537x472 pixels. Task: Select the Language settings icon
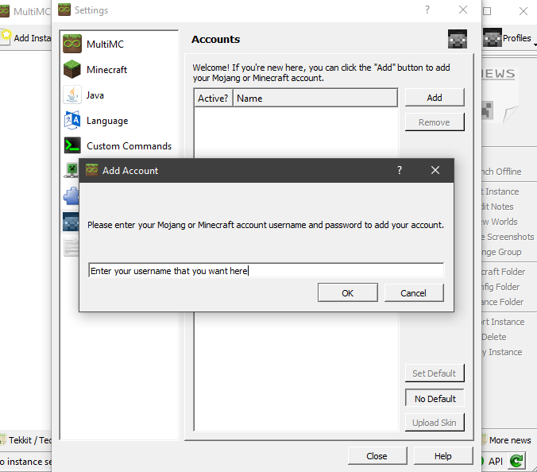click(x=72, y=121)
